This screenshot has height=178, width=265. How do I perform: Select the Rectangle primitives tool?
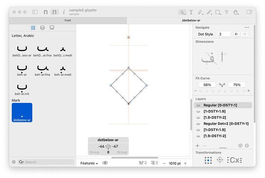(x=218, y=12)
